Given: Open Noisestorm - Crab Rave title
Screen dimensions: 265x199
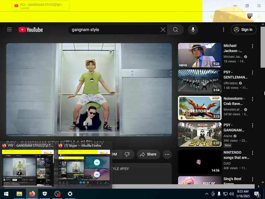Looking at the screenshot, I should (234, 101).
